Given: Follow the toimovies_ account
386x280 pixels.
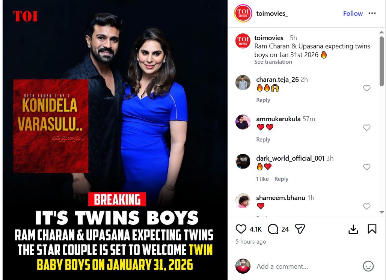Looking at the screenshot, I should tap(353, 13).
